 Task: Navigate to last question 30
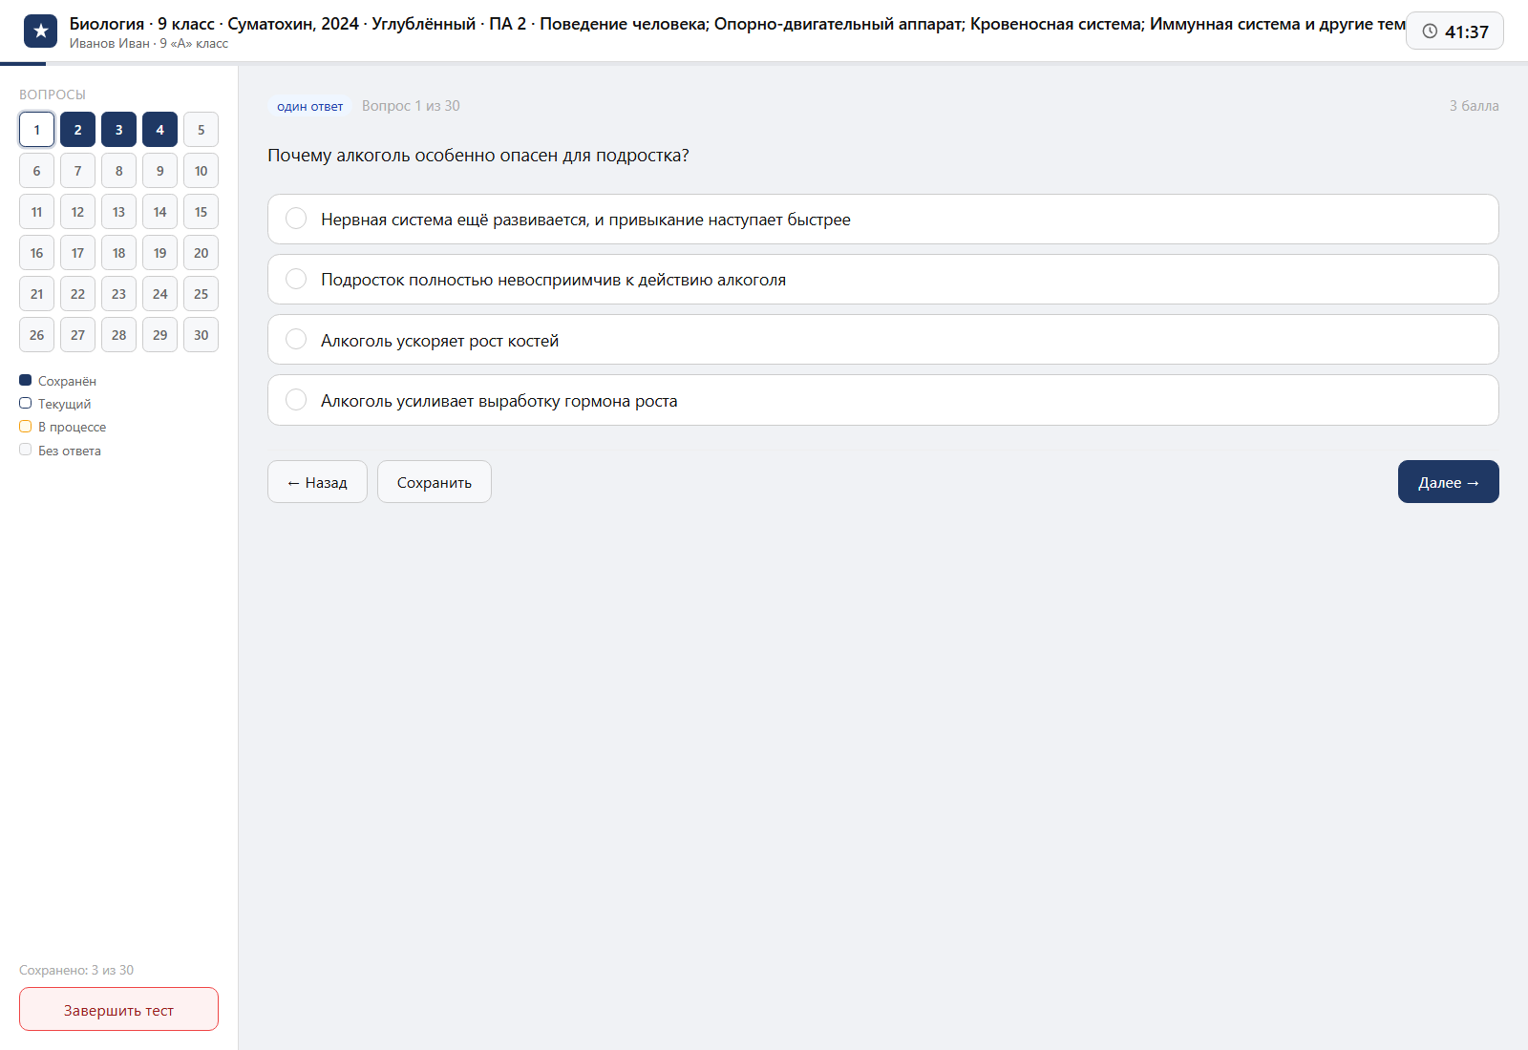201,335
